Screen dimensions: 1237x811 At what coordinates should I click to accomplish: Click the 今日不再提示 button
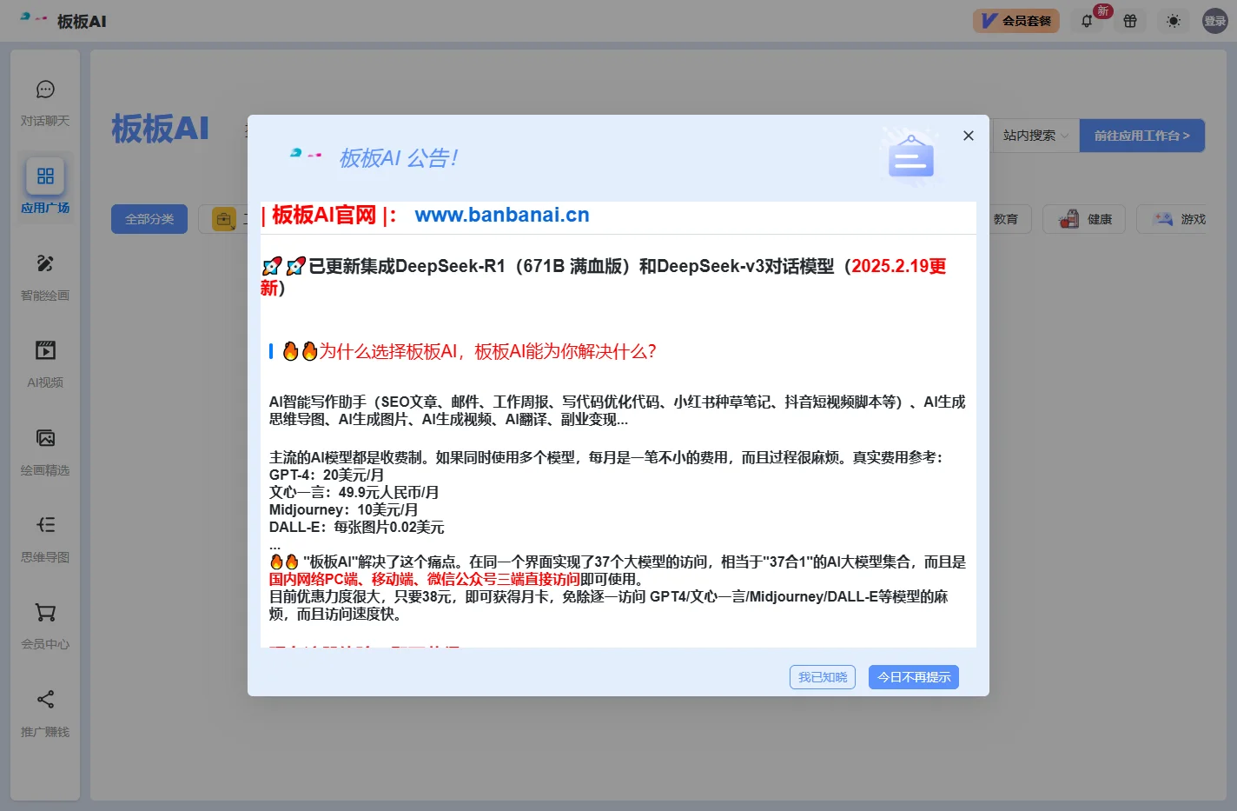[x=914, y=677]
